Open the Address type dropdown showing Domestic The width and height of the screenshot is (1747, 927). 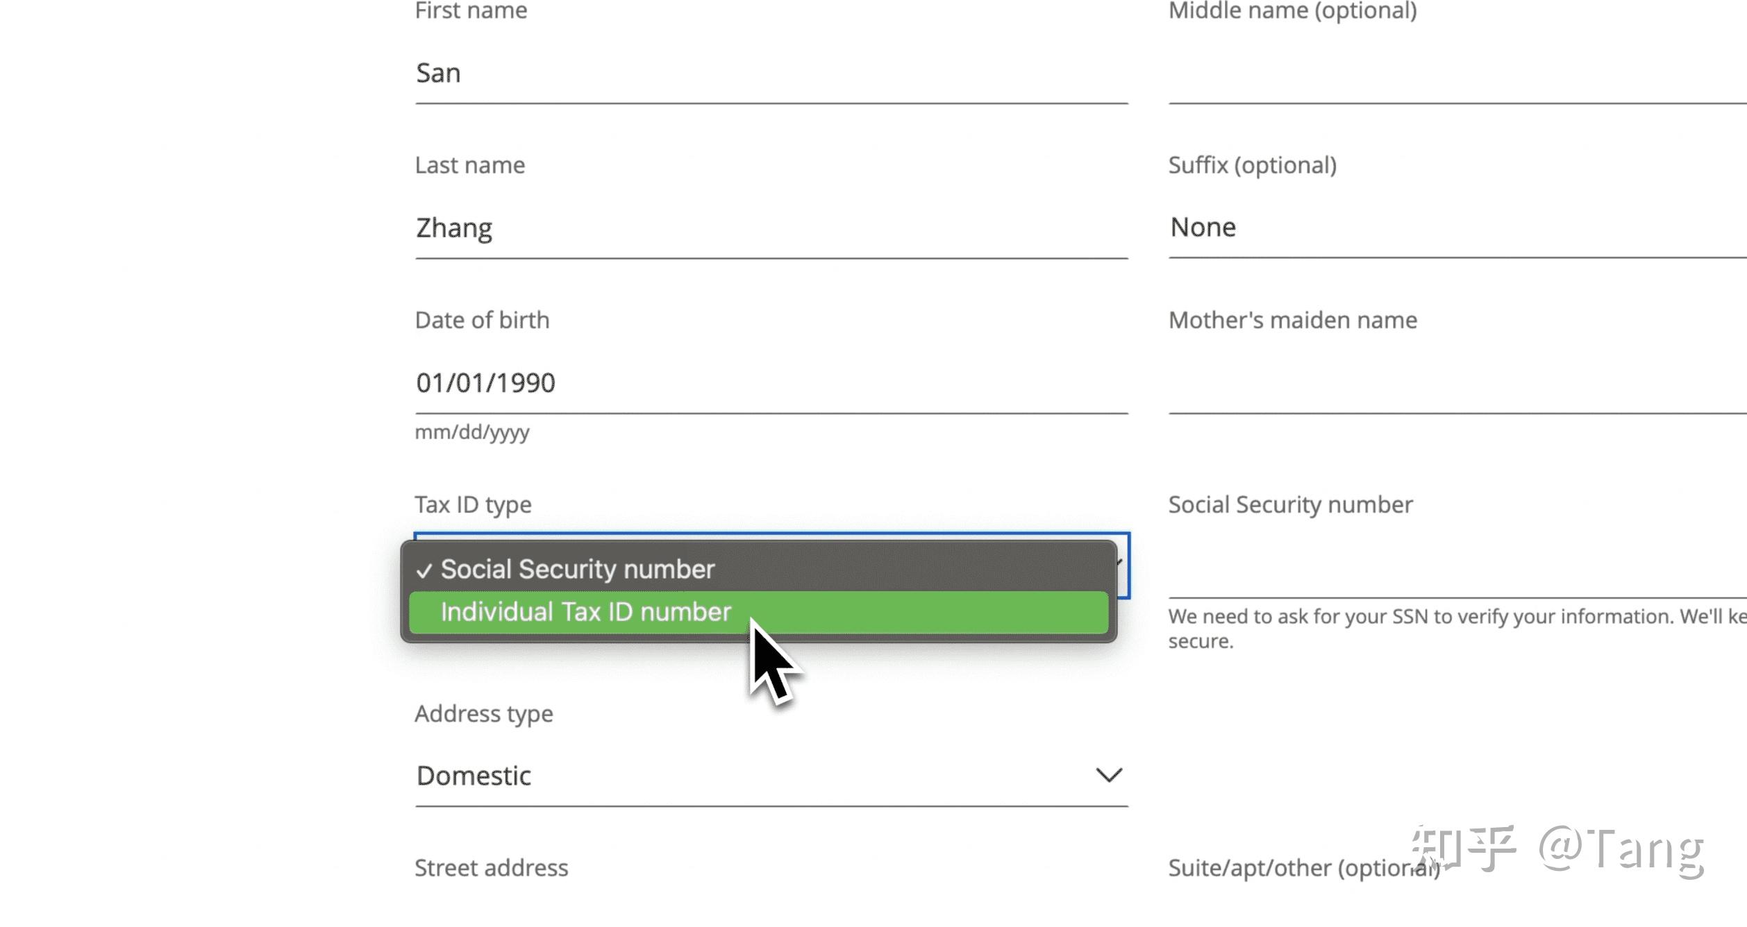[x=771, y=776]
